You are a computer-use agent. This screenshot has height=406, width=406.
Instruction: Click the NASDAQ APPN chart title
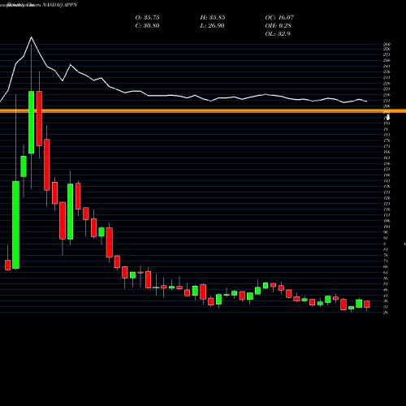coord(38,5)
